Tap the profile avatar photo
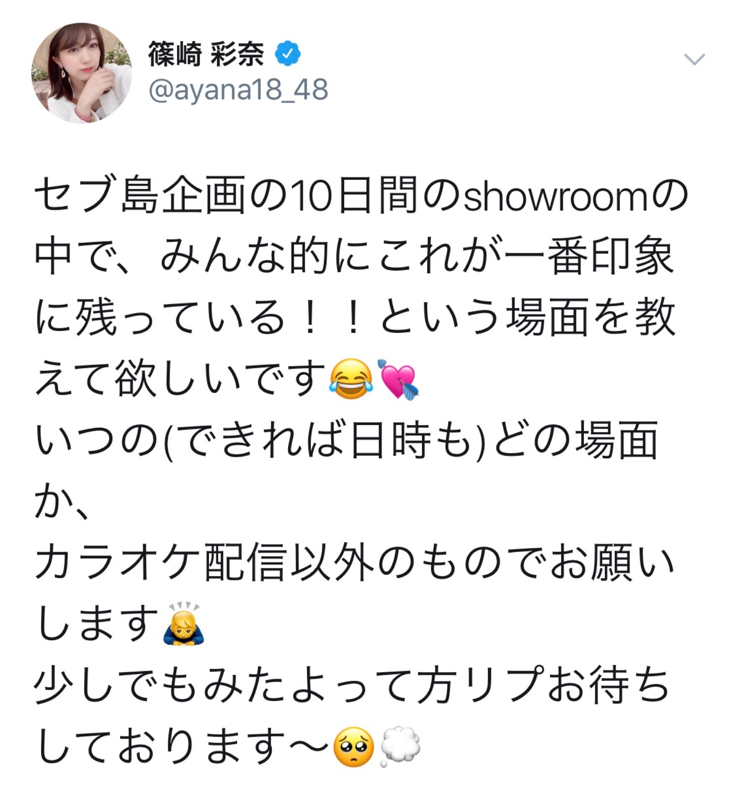This screenshot has height=805, width=735. pos(82,73)
